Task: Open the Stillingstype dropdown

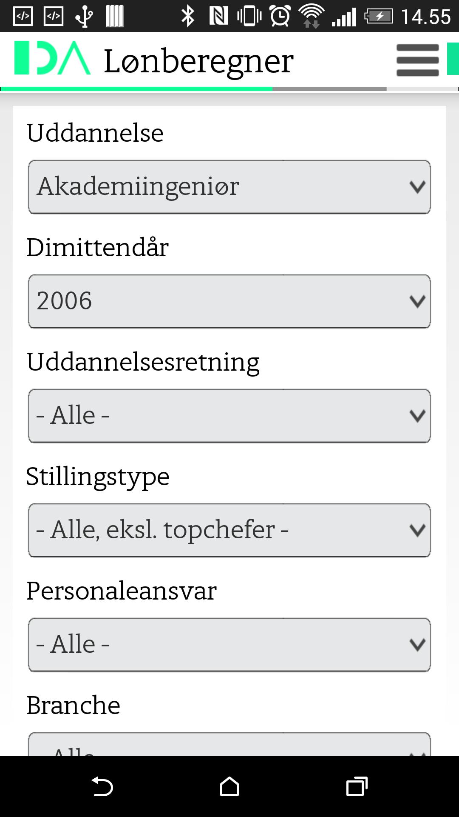Action: click(229, 530)
